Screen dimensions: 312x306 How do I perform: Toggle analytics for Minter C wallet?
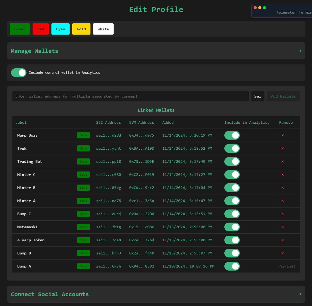(232, 175)
